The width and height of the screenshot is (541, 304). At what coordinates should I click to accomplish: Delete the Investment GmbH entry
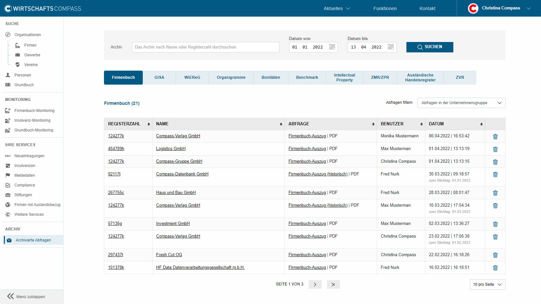pos(495,224)
